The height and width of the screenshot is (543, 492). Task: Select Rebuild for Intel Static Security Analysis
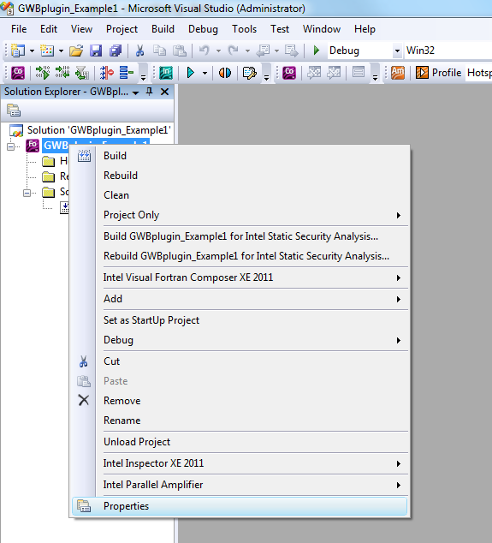click(x=240, y=256)
